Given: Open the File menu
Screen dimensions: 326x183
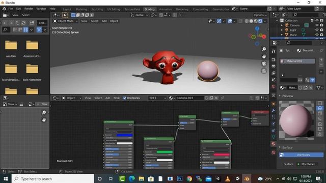Looking at the screenshot, I should (x=11, y=9).
